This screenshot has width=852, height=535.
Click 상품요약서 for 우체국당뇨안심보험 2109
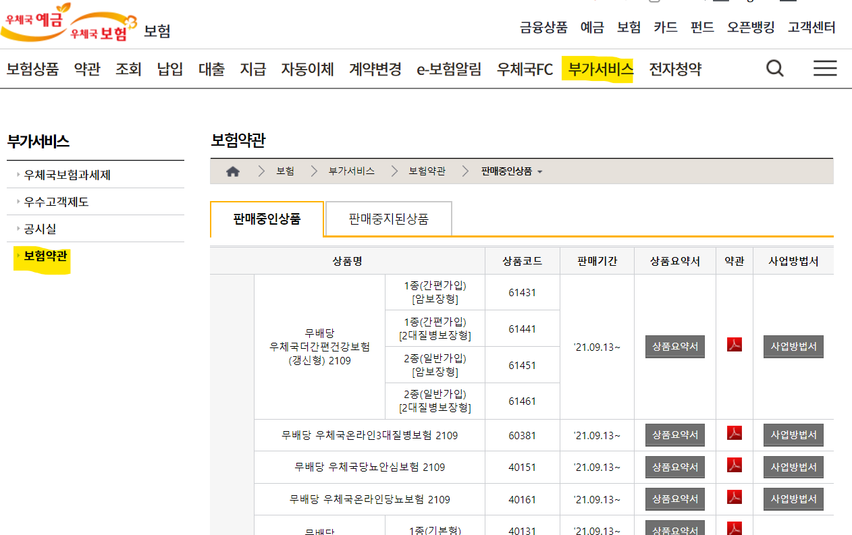click(675, 467)
